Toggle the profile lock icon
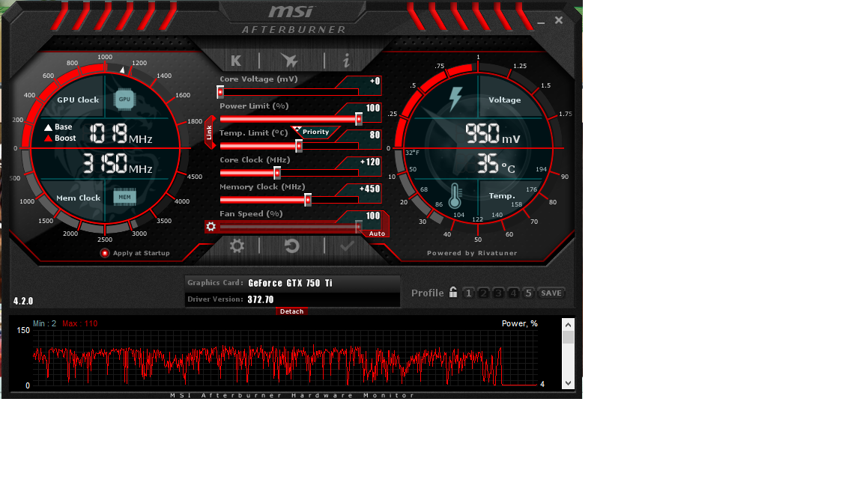This screenshot has height=485, width=863. pyautogui.click(x=453, y=292)
